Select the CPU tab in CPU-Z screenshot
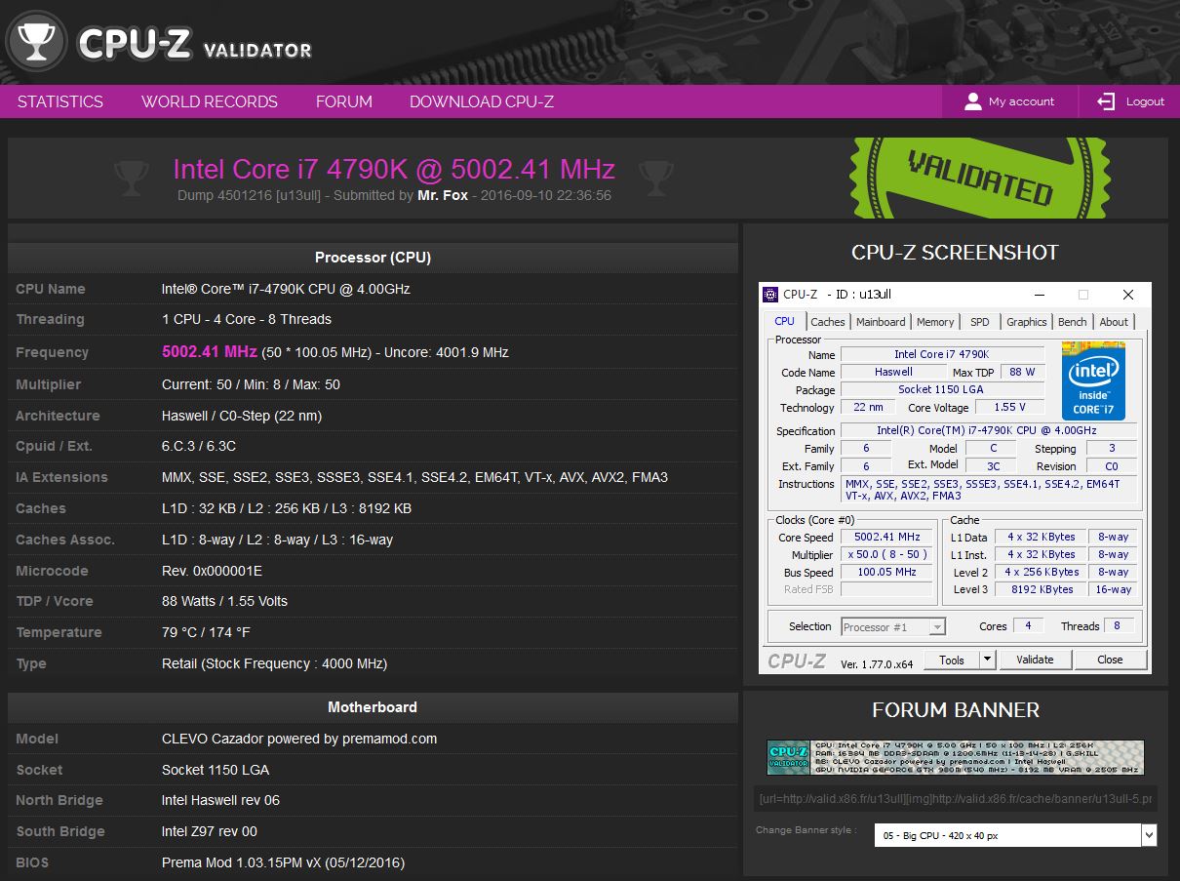 (785, 321)
